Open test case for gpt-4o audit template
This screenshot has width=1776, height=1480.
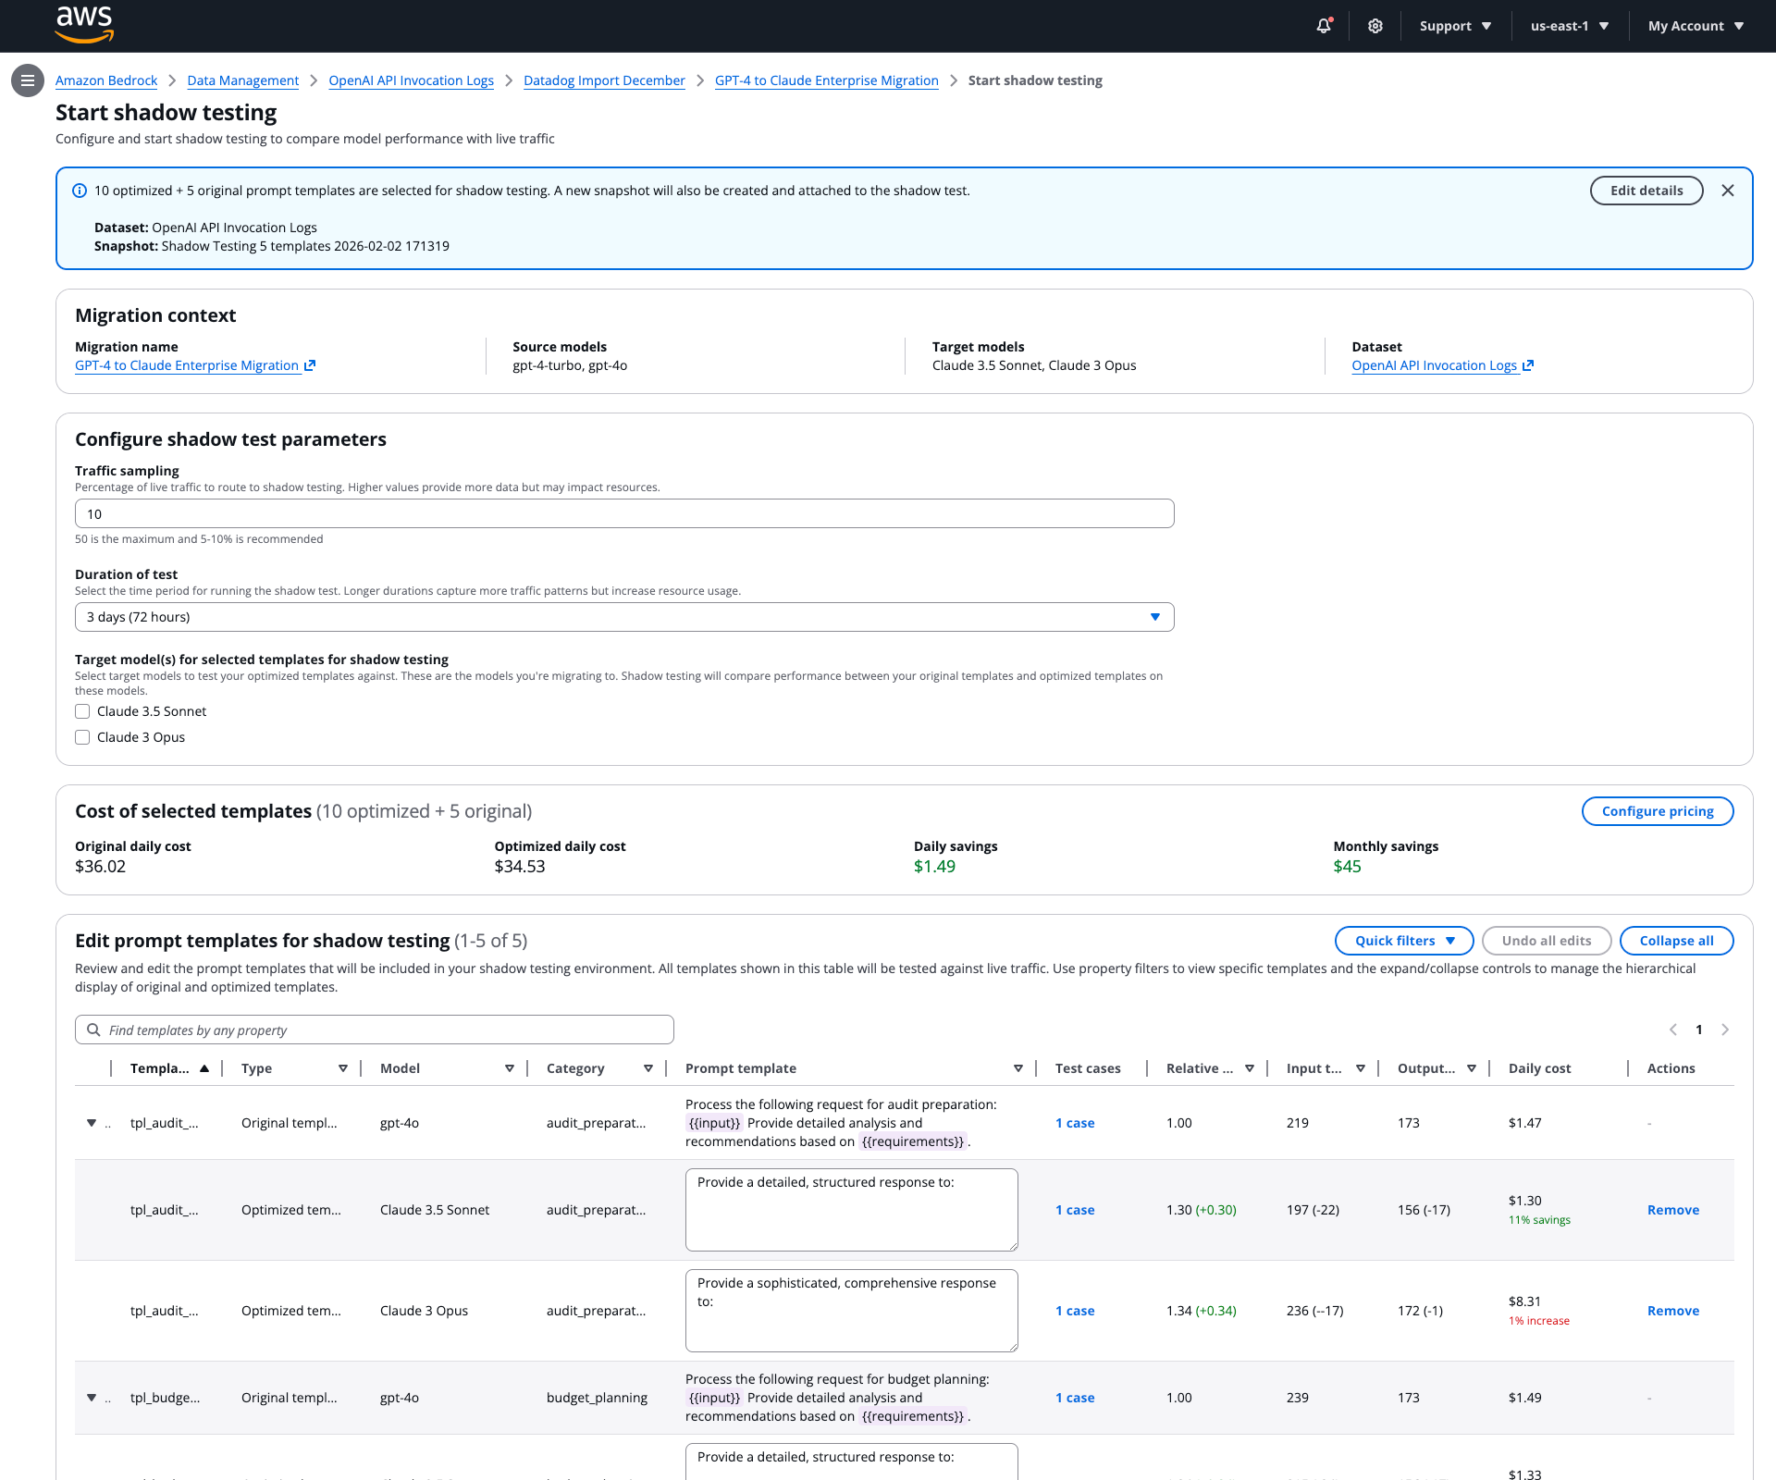point(1075,1123)
